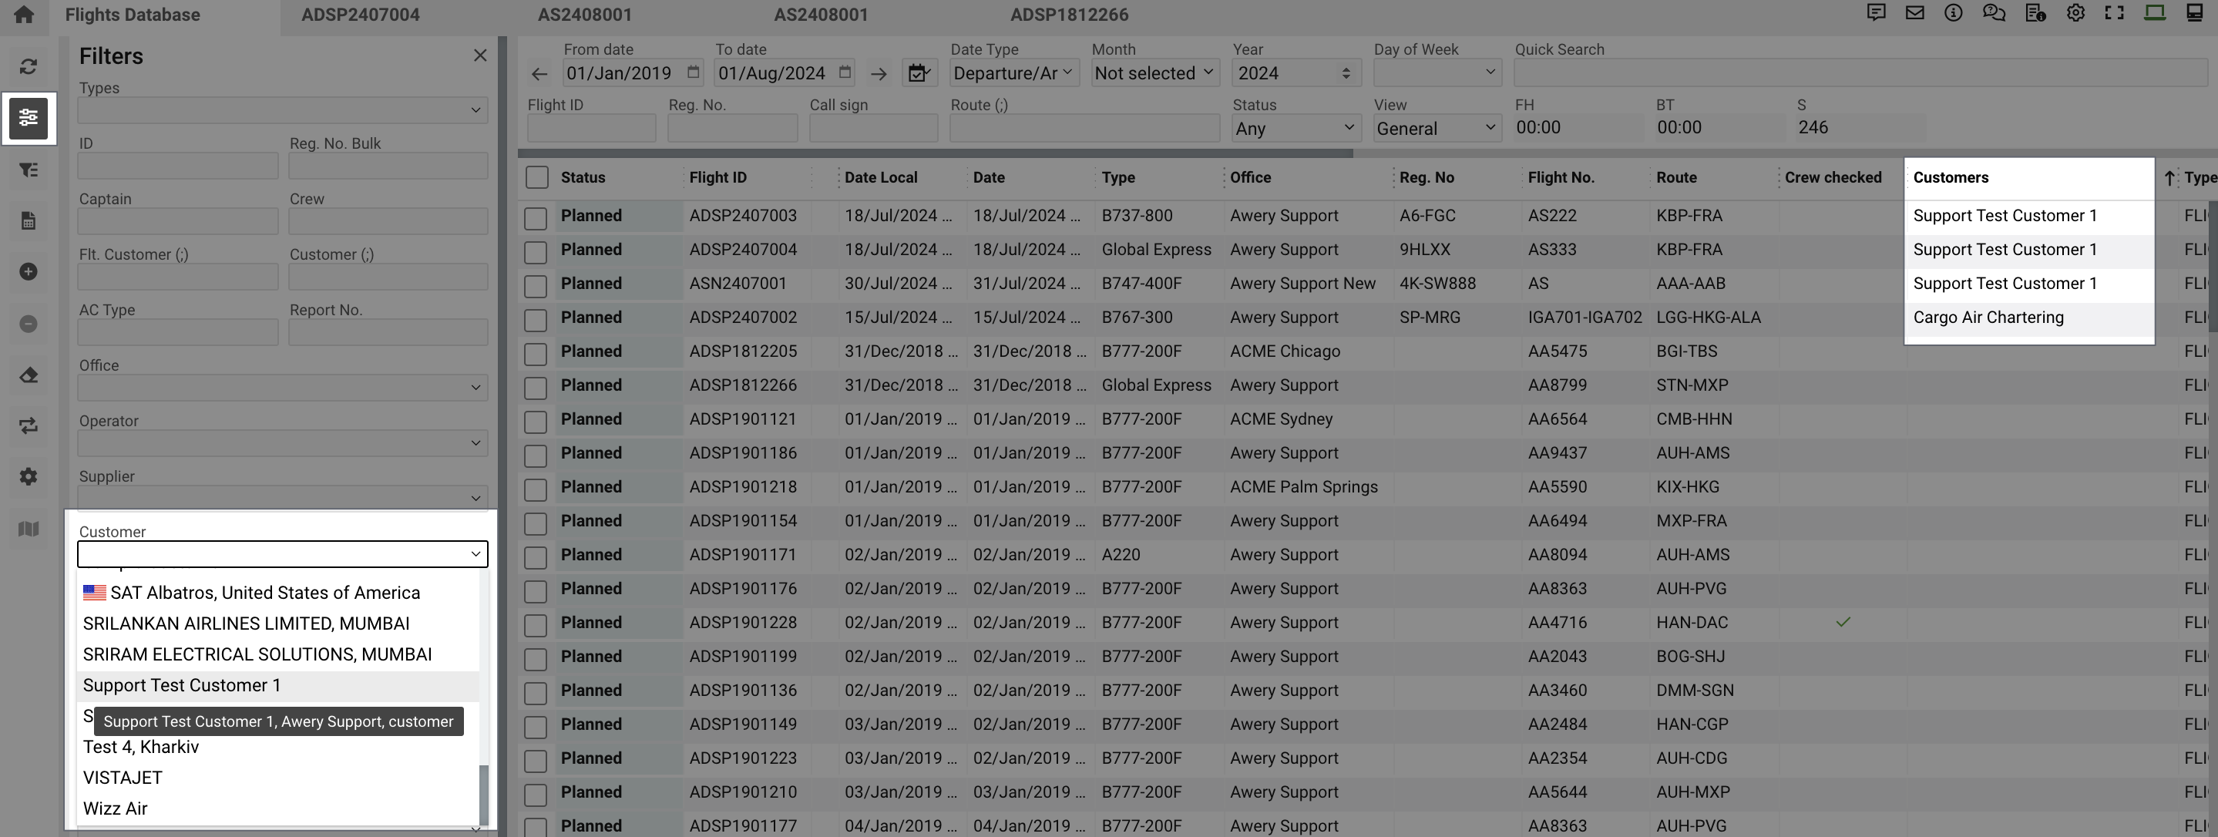Check the row for flight ADSP2407003

point(536,218)
